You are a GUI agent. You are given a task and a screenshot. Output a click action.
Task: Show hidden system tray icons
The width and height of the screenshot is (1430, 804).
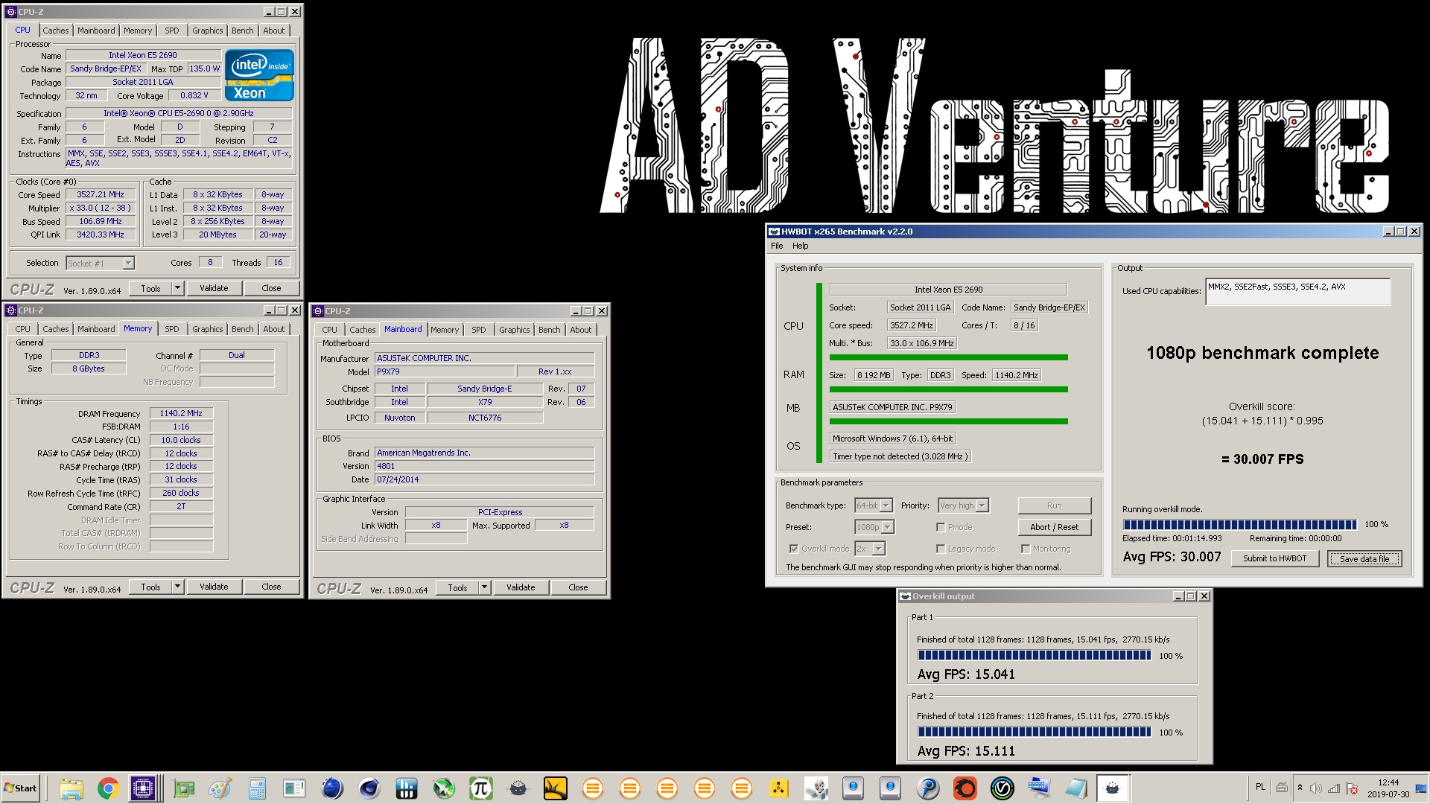(1300, 788)
